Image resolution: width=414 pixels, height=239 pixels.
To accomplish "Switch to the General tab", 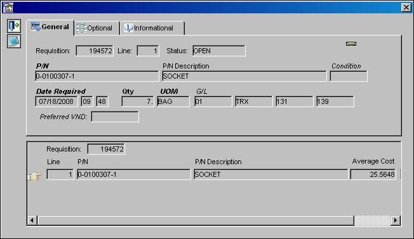I will coord(50,27).
